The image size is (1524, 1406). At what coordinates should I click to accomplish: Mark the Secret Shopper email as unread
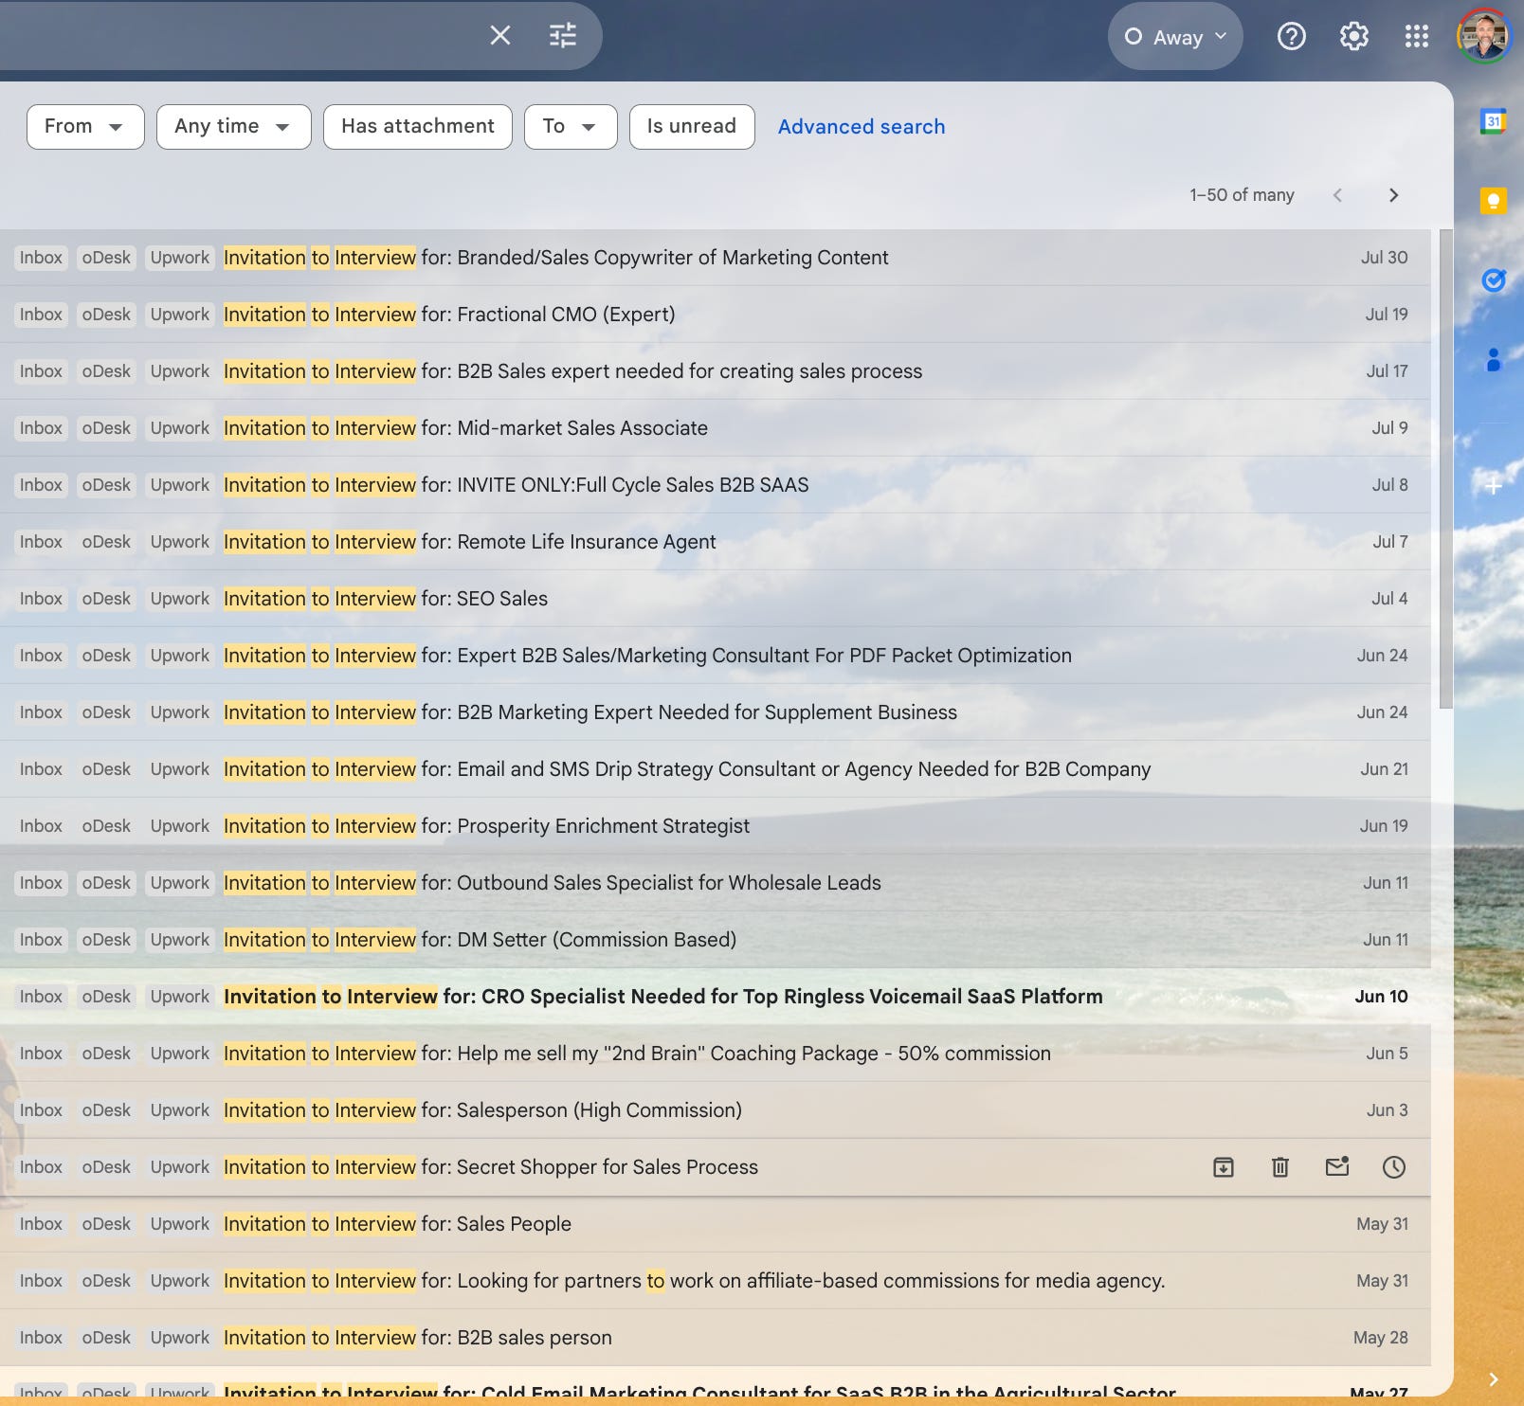(1337, 1167)
